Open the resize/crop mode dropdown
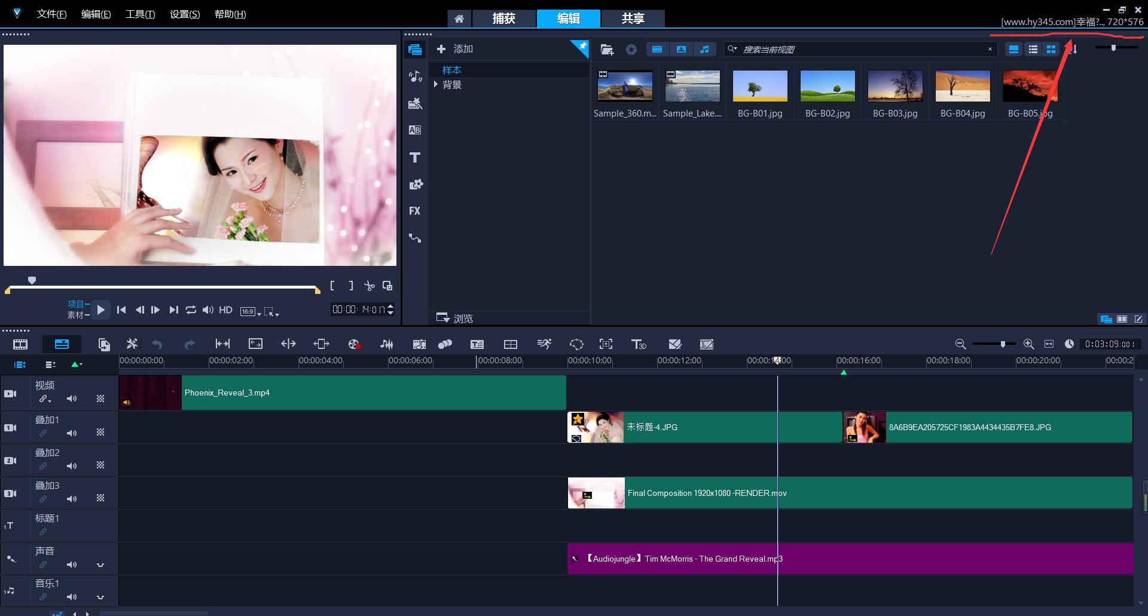1148x616 pixels. coord(271,311)
